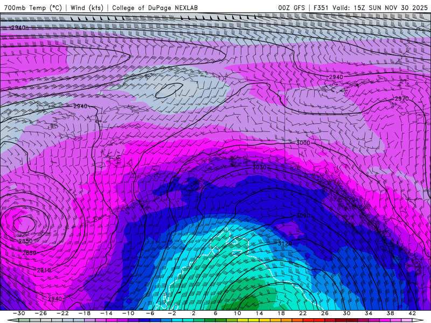Image resolution: width=431 pixels, height=323 pixels.
Task: Click the −2 color scale label
Action: click(x=171, y=313)
